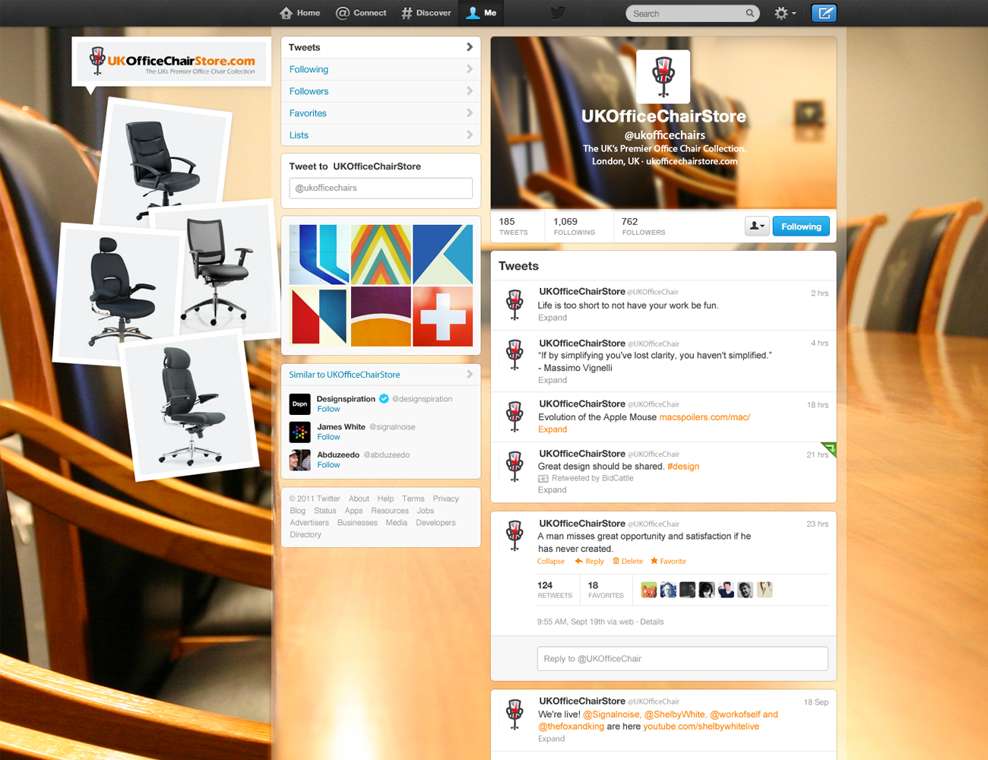This screenshot has width=988, height=760.
Task: Open the Following list tab
Action: [x=381, y=69]
